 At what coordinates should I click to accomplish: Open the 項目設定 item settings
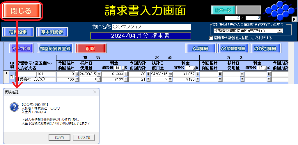click(x=18, y=32)
